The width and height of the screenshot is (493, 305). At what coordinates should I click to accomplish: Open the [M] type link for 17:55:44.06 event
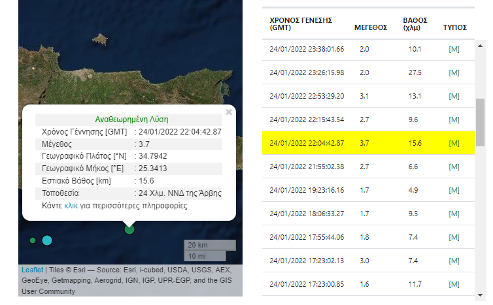(454, 237)
